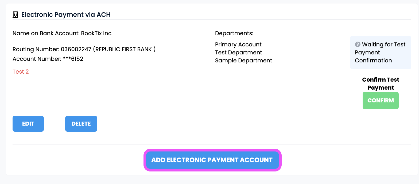The height and width of the screenshot is (184, 419).
Task: Click the Departments label
Action: [x=234, y=33]
